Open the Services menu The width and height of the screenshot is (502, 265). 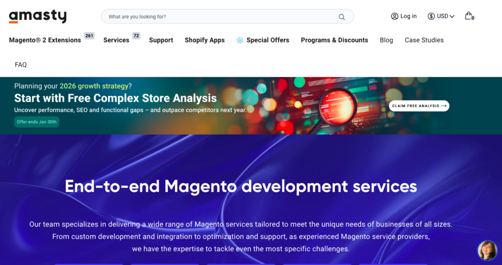[x=116, y=40]
